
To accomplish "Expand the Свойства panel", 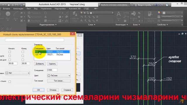I will click(x=162, y=24).
